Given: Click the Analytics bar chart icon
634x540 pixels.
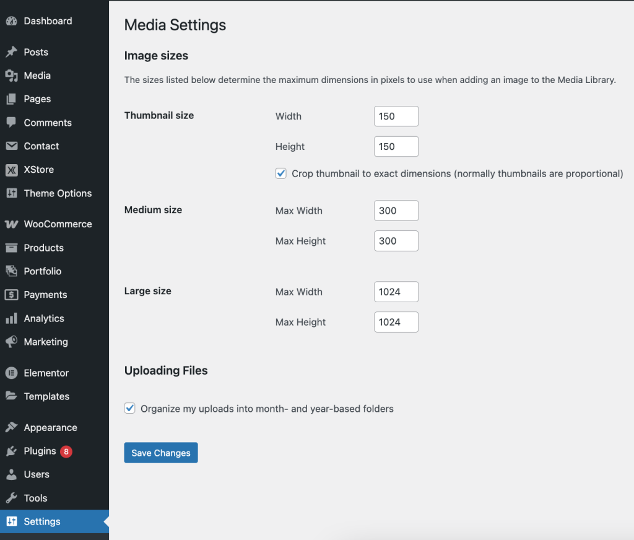Looking at the screenshot, I should (x=11, y=318).
